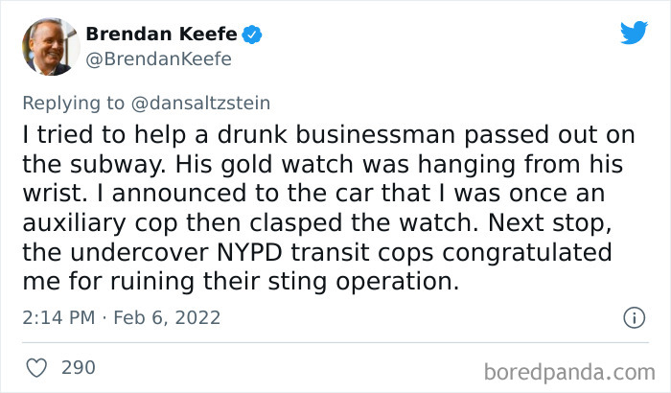The image size is (671, 393).
Task: Click the blue verified checkmark badge
Action: (252, 35)
